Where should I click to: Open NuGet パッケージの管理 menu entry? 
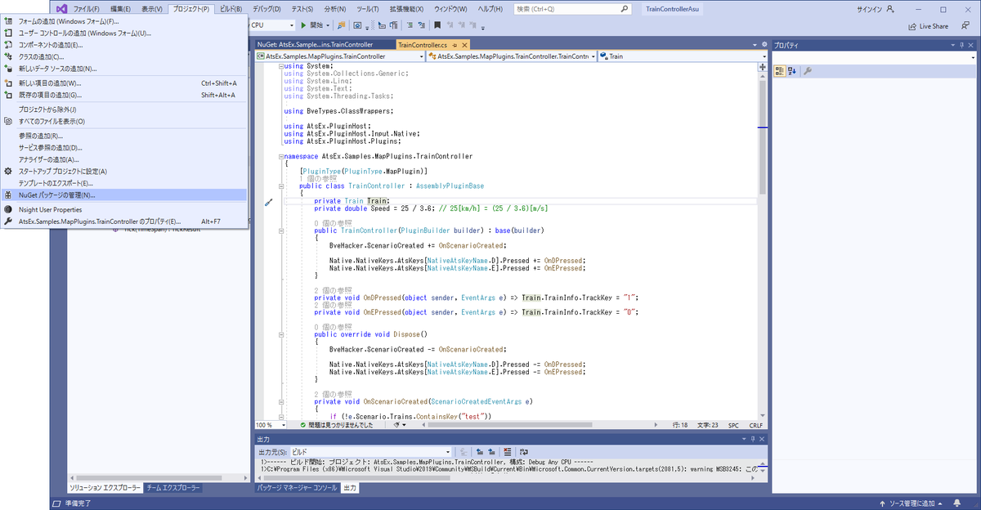124,195
